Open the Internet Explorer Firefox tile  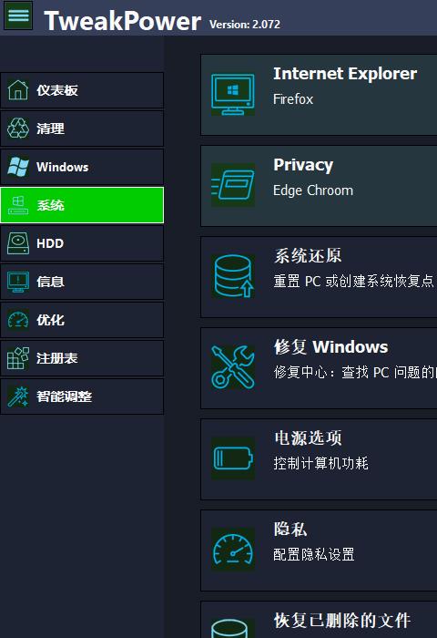319,95
